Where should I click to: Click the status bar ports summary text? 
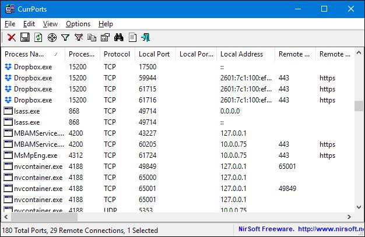[x=80, y=231]
